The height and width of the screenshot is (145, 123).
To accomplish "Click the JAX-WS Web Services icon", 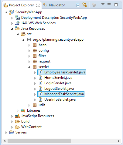I will 17,23.
